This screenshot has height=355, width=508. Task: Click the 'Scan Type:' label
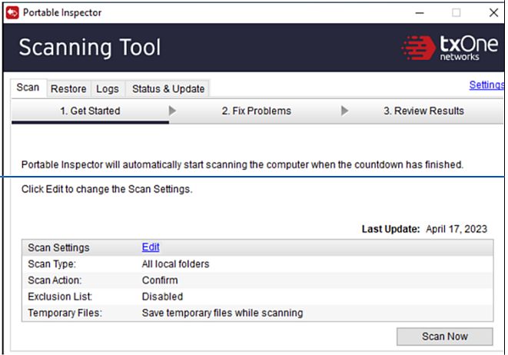pos(51,264)
